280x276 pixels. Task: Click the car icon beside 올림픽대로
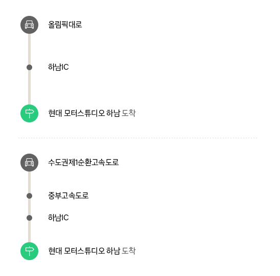click(29, 25)
